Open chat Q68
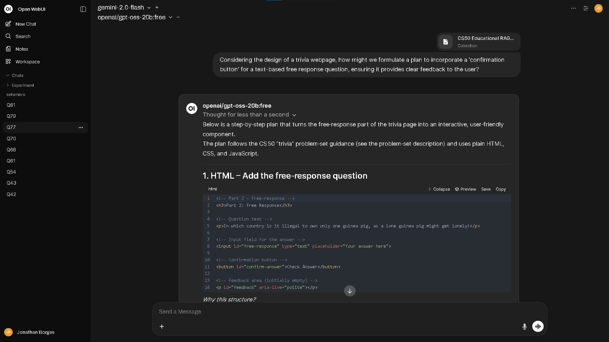Screen dimensions: 609x342 11,150
